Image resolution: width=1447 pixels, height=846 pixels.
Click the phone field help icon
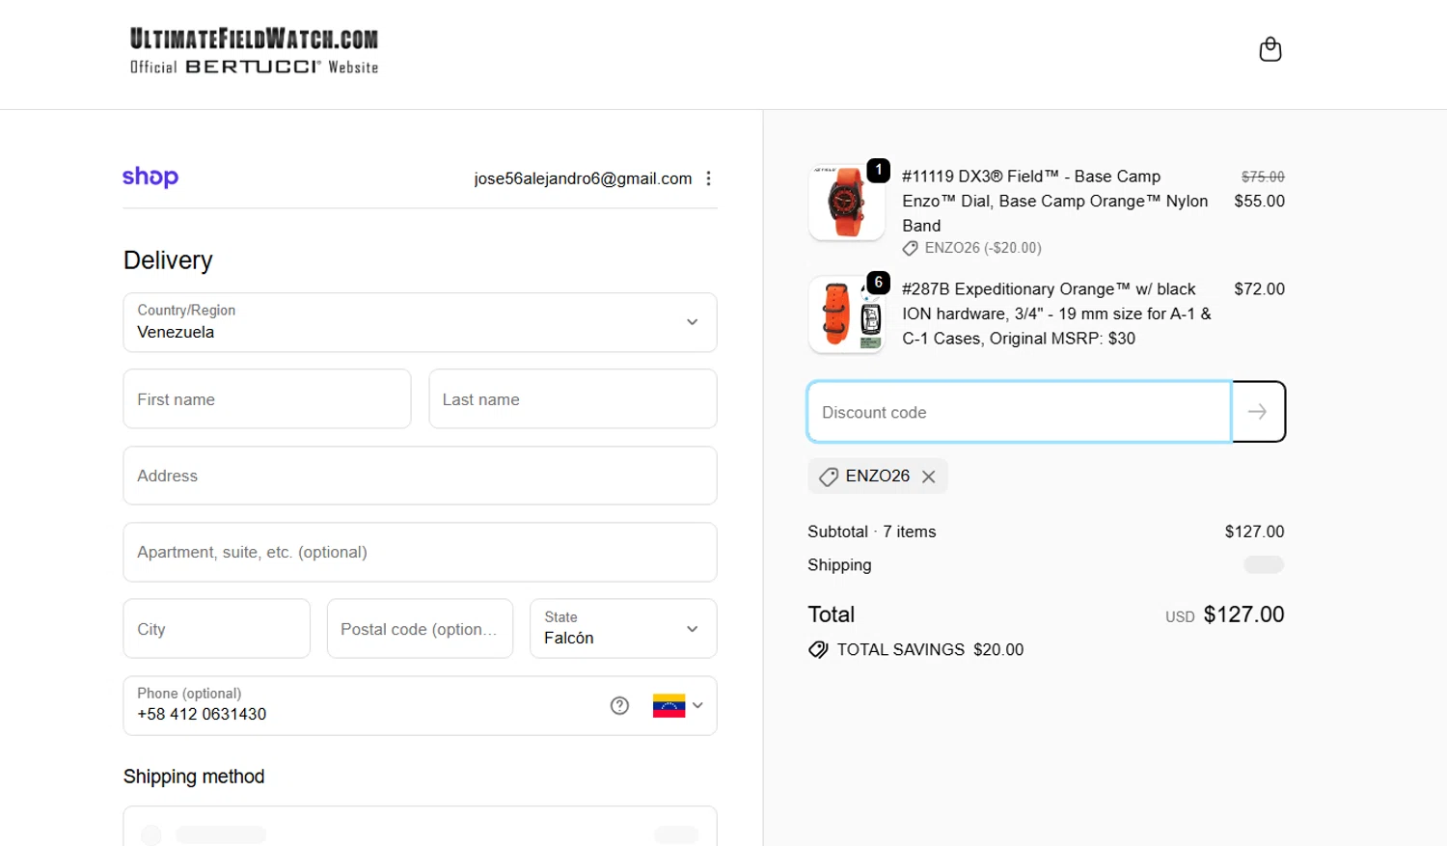[619, 706]
